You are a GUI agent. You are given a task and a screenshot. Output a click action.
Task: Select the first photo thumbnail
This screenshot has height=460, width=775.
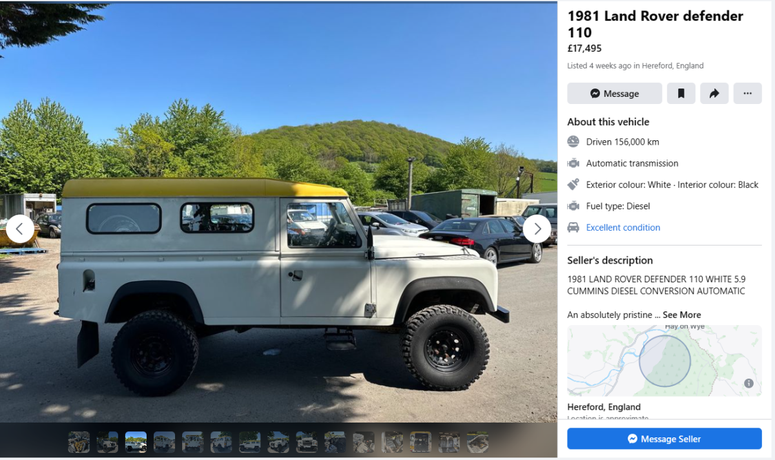(79, 442)
